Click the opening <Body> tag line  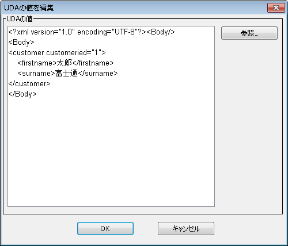pos(21,43)
